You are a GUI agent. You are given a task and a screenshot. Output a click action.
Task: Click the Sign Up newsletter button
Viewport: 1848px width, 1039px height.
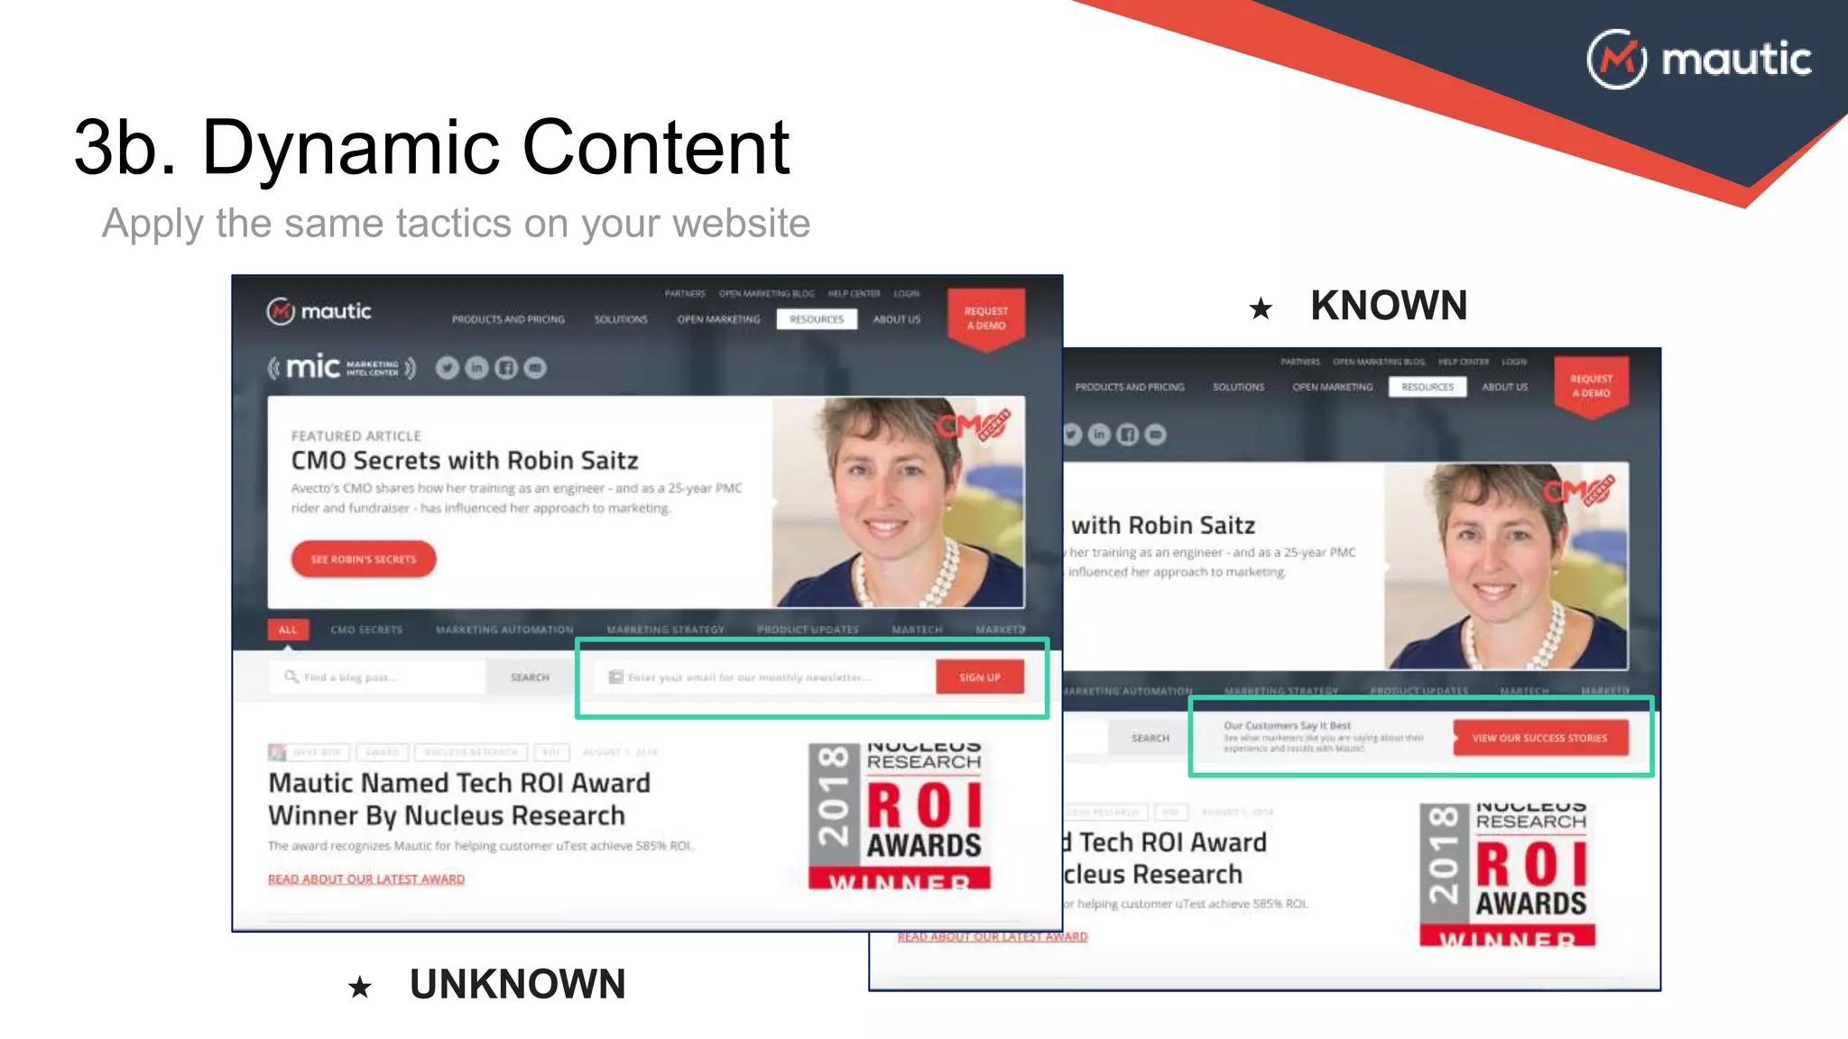tap(980, 677)
